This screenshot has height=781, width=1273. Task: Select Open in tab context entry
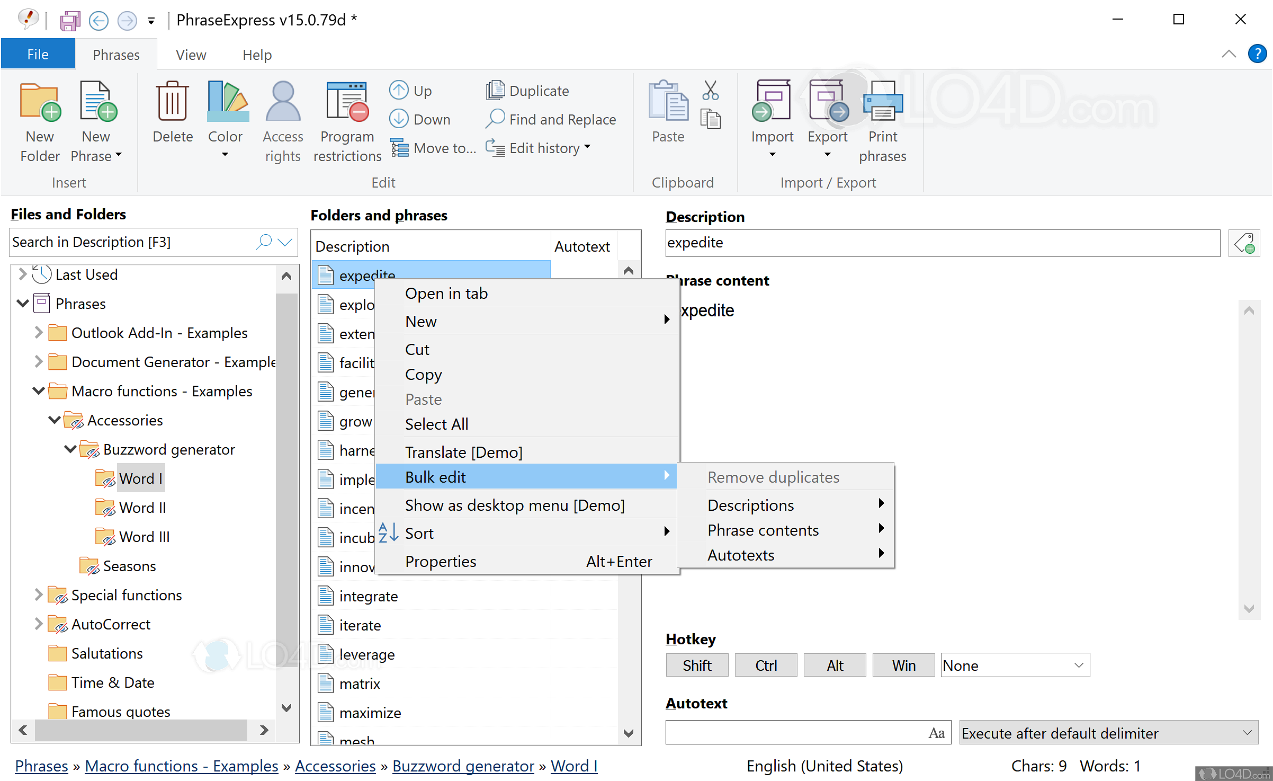[446, 293]
